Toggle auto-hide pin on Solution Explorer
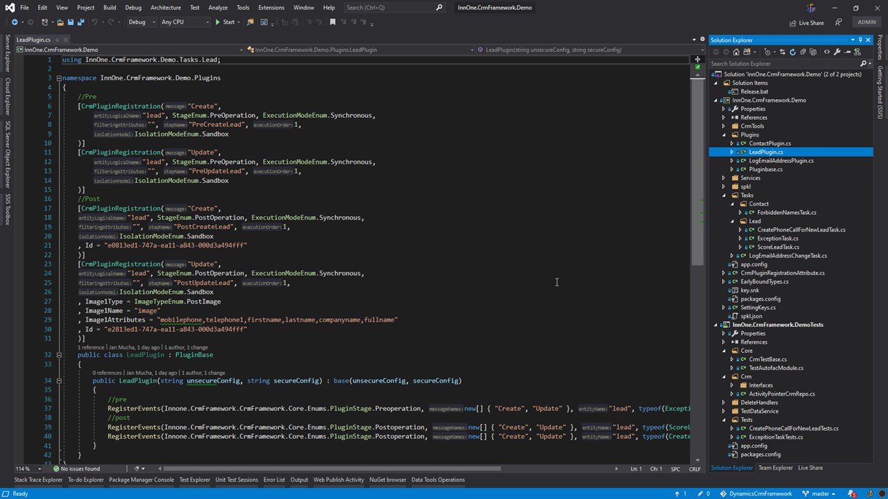888x499 pixels. coord(860,40)
